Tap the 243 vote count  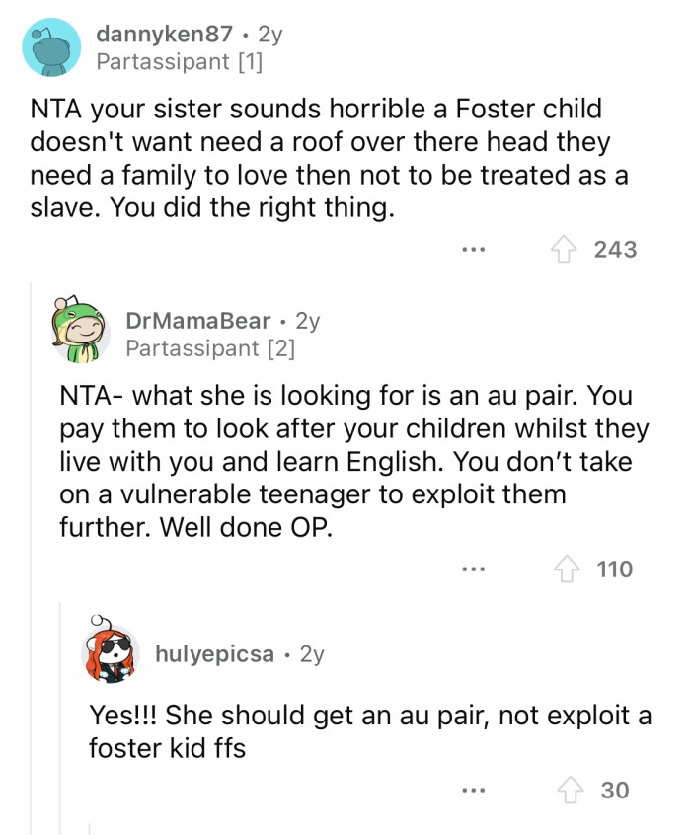(x=615, y=249)
